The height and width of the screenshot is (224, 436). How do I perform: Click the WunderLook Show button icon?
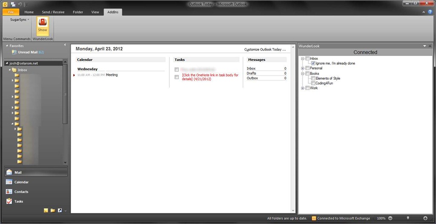click(43, 25)
